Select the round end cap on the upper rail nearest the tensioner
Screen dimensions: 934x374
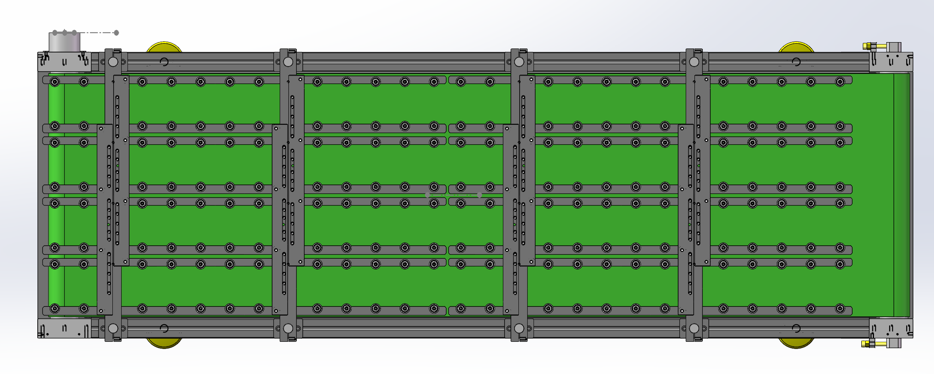694,62
